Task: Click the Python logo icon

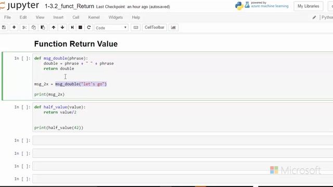Action: click(x=239, y=6)
